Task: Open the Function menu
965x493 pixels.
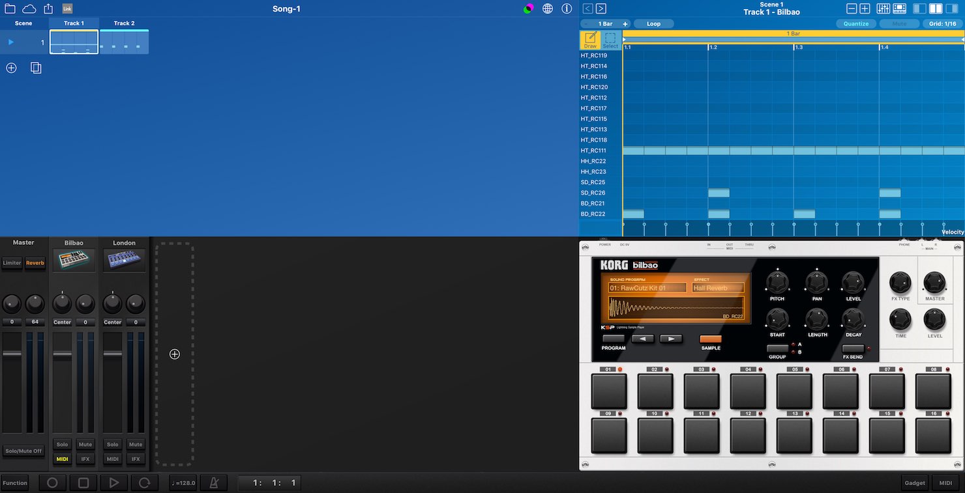Action: (15, 483)
